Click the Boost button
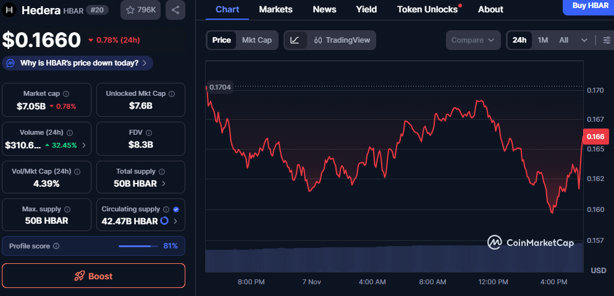 [x=93, y=276]
